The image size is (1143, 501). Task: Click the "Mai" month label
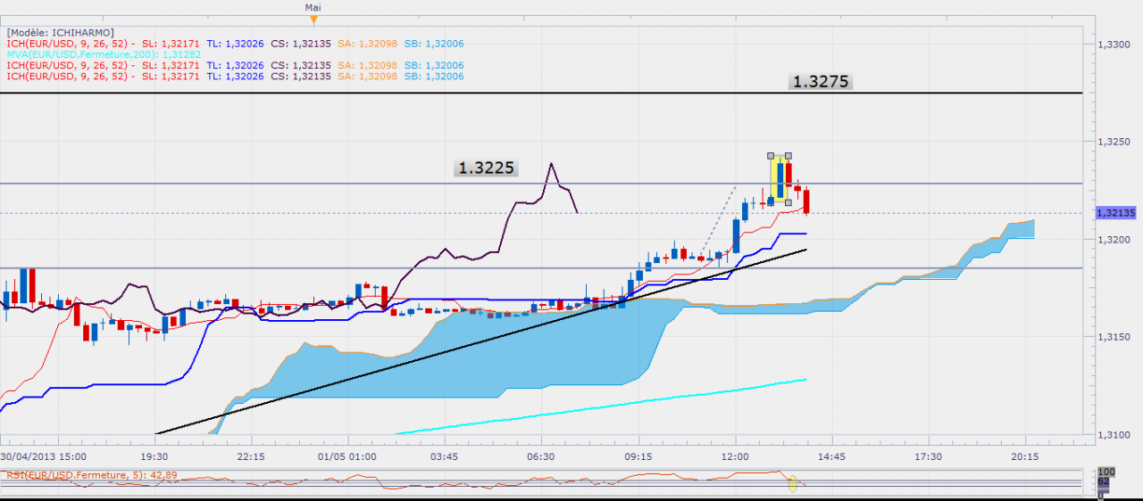[x=313, y=6]
